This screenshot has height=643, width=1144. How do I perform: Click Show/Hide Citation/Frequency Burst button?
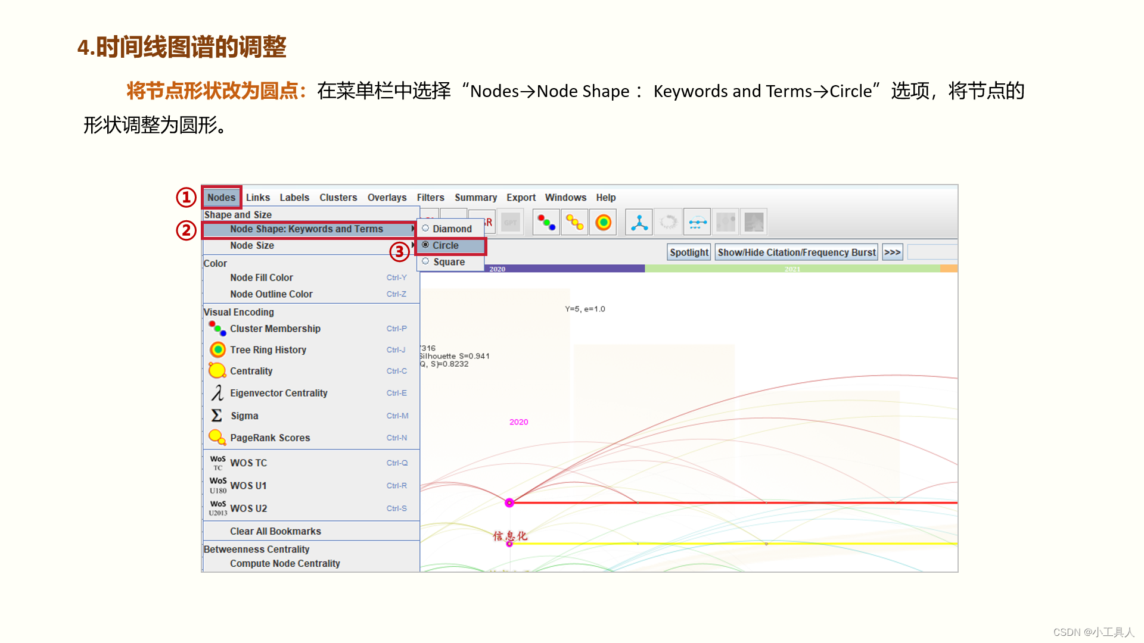pos(796,252)
